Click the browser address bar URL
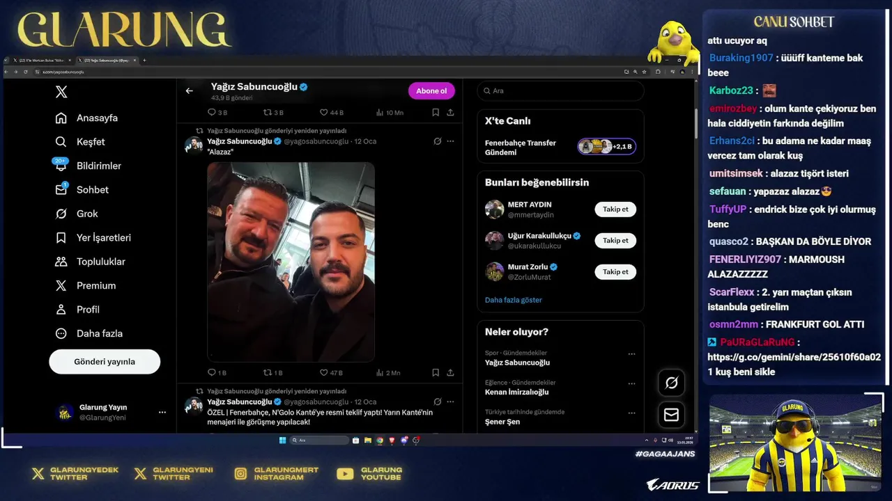Image resolution: width=892 pixels, height=501 pixels. coord(63,72)
